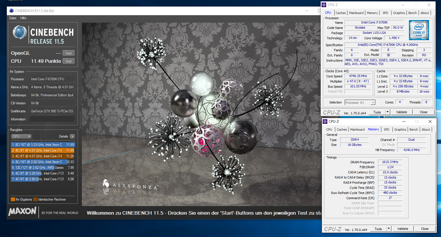
Task: Click Tools button in upper CPU-Z
Action: point(377,112)
